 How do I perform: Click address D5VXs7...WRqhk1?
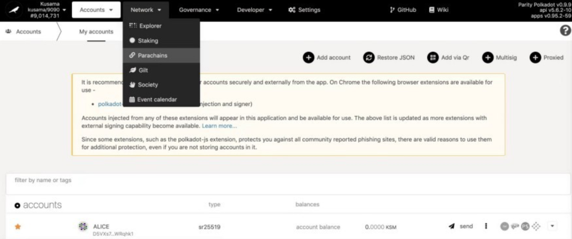point(113,234)
